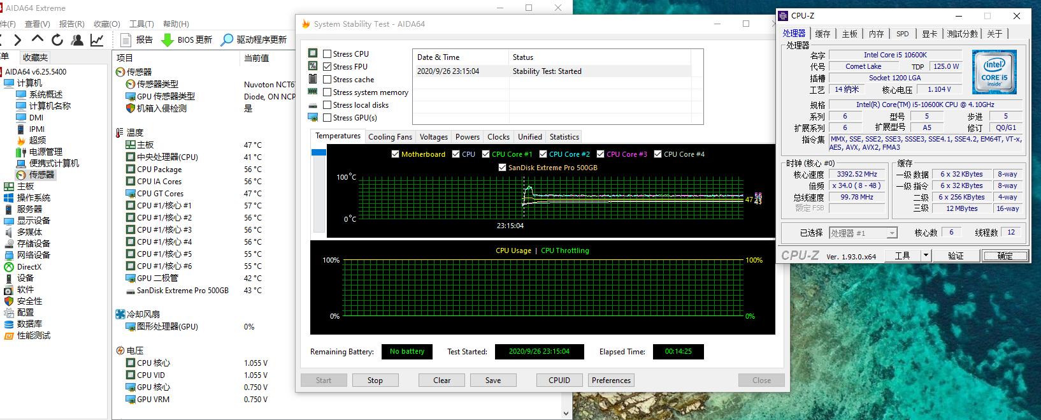Expand 多媒体 node in sidebar tree
The width and height of the screenshot is (1041, 420).
point(29,232)
